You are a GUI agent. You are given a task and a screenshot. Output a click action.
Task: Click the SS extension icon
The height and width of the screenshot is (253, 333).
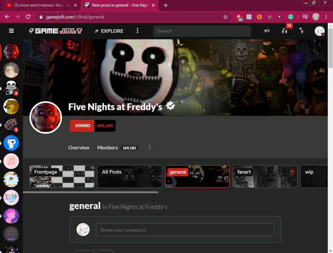click(x=249, y=17)
